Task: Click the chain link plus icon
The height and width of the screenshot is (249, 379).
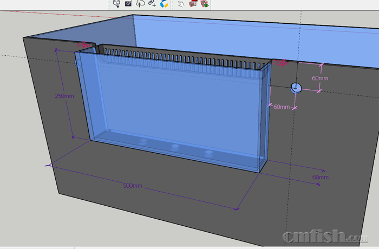Action: point(152,4)
